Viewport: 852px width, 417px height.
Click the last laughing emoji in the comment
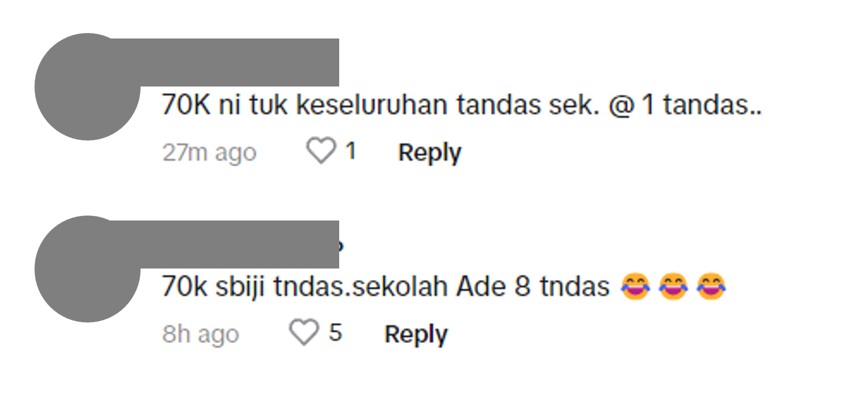click(711, 286)
